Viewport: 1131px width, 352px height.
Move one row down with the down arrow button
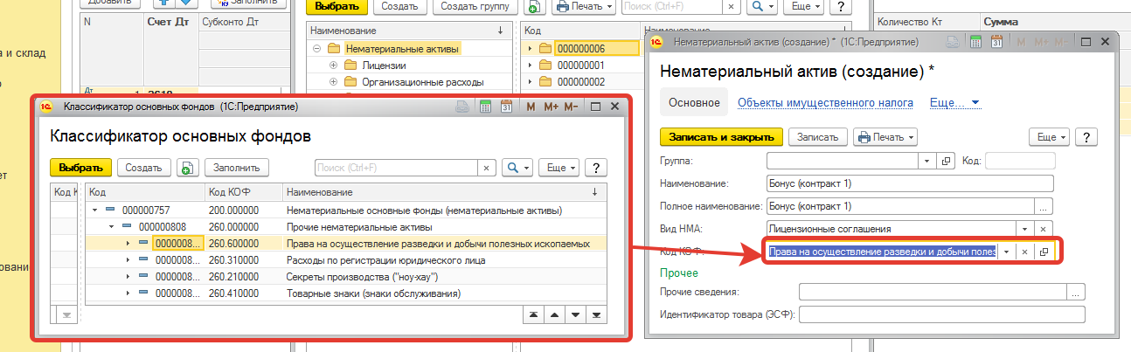[x=574, y=314]
